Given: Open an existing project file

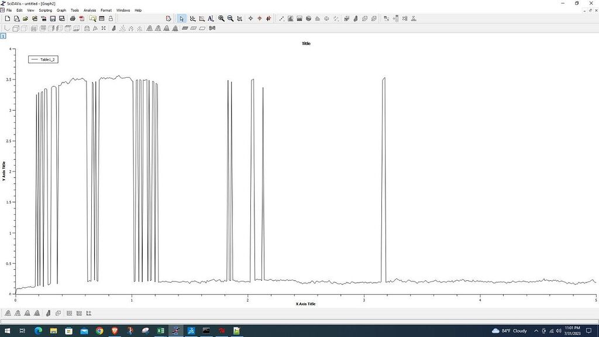Looking at the screenshot, I should point(26,18).
